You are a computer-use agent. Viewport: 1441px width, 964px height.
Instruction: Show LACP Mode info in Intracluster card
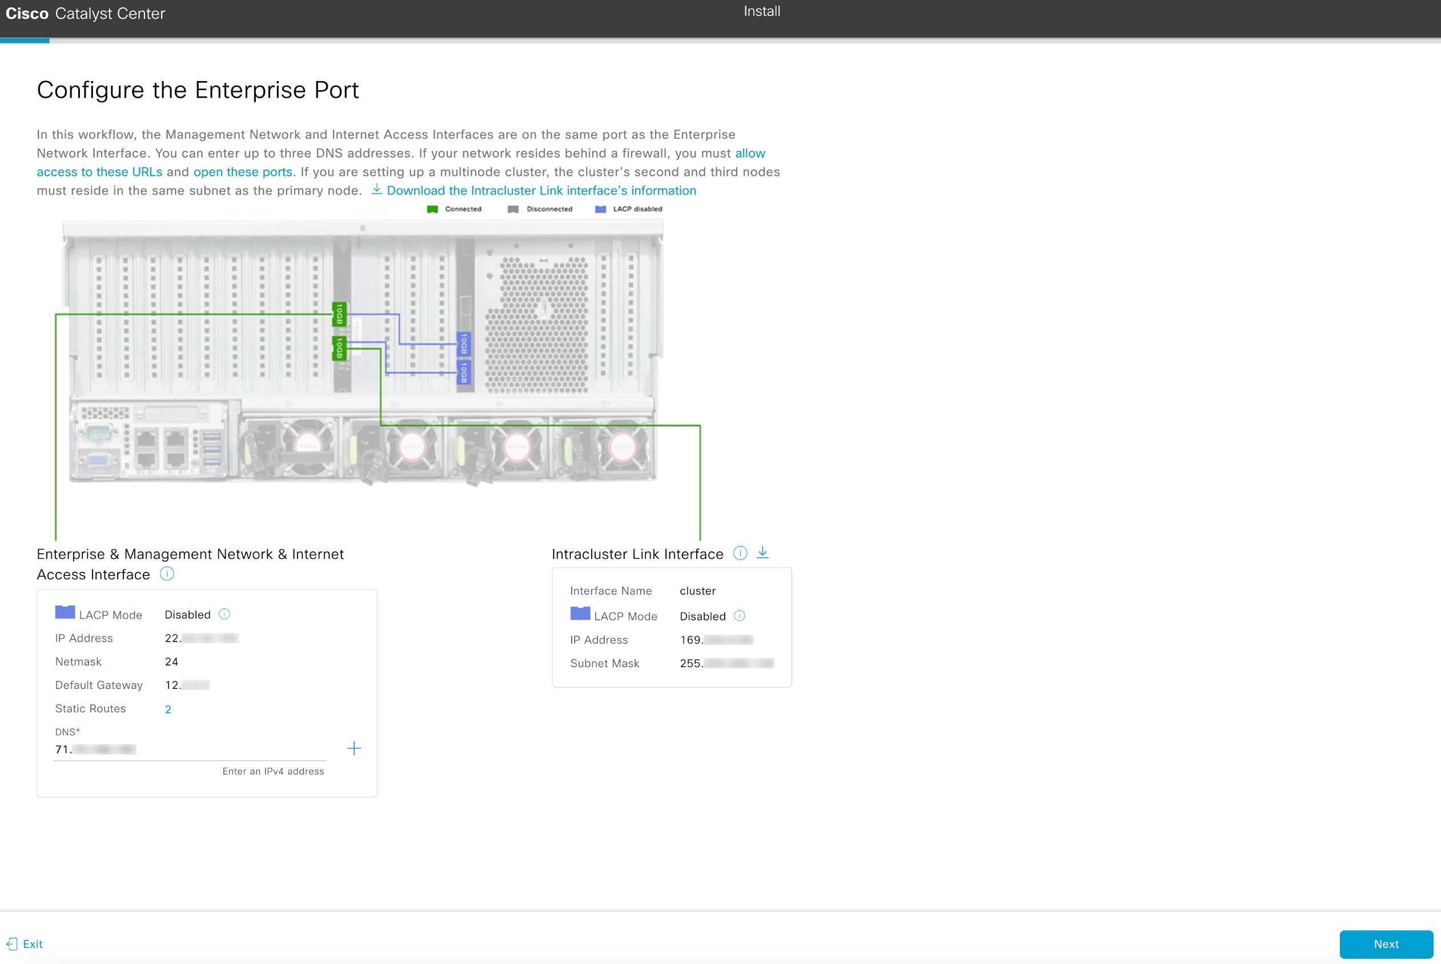[x=740, y=616]
